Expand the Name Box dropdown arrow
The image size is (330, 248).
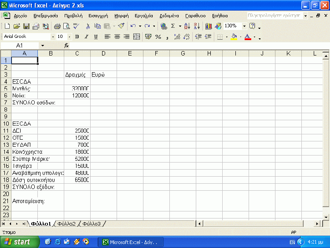(x=43, y=45)
